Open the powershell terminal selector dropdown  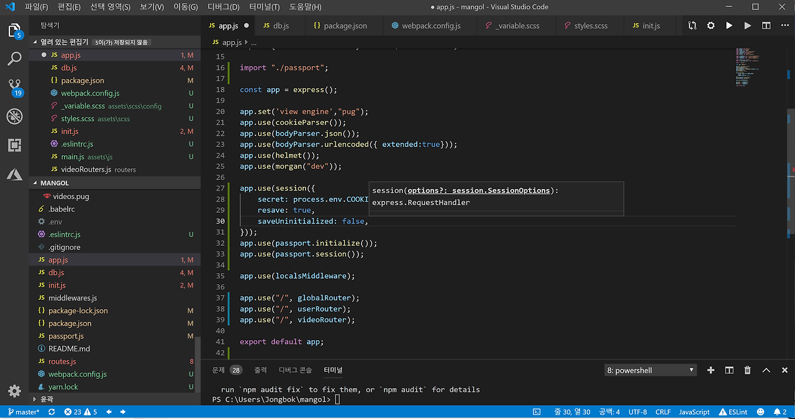click(650, 370)
